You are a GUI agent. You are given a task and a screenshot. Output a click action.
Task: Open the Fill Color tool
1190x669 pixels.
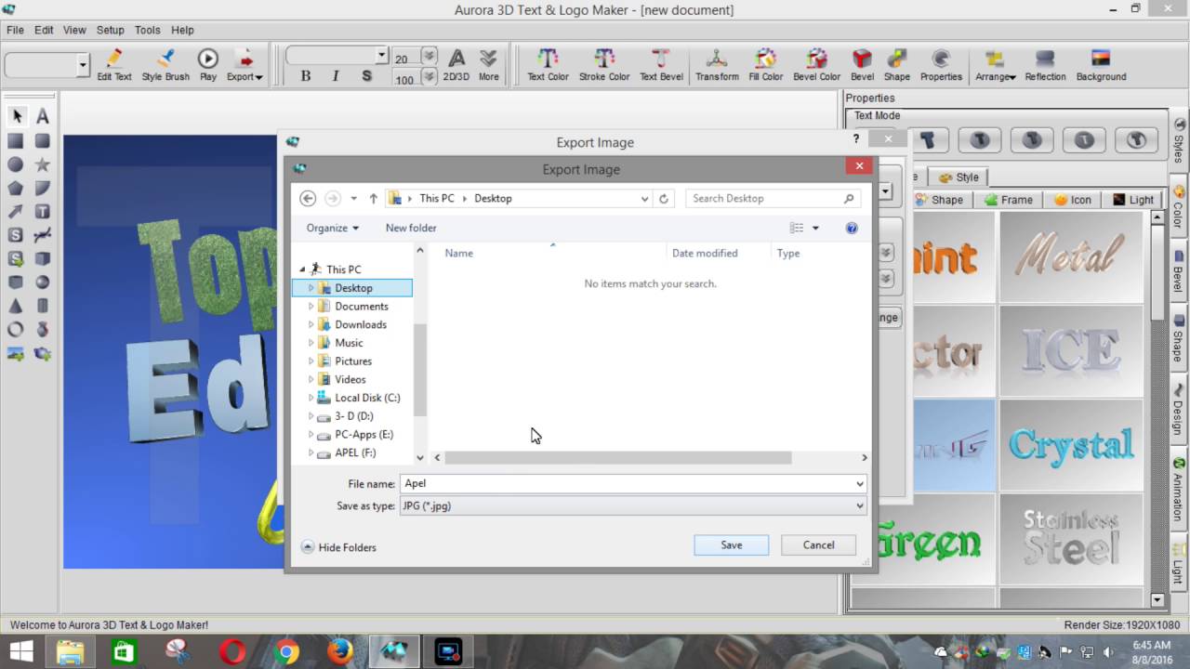[x=765, y=66]
